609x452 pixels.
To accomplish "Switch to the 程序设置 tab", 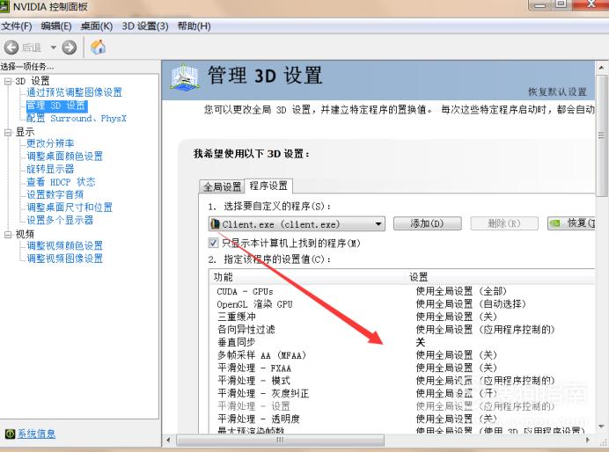I will pos(268,186).
